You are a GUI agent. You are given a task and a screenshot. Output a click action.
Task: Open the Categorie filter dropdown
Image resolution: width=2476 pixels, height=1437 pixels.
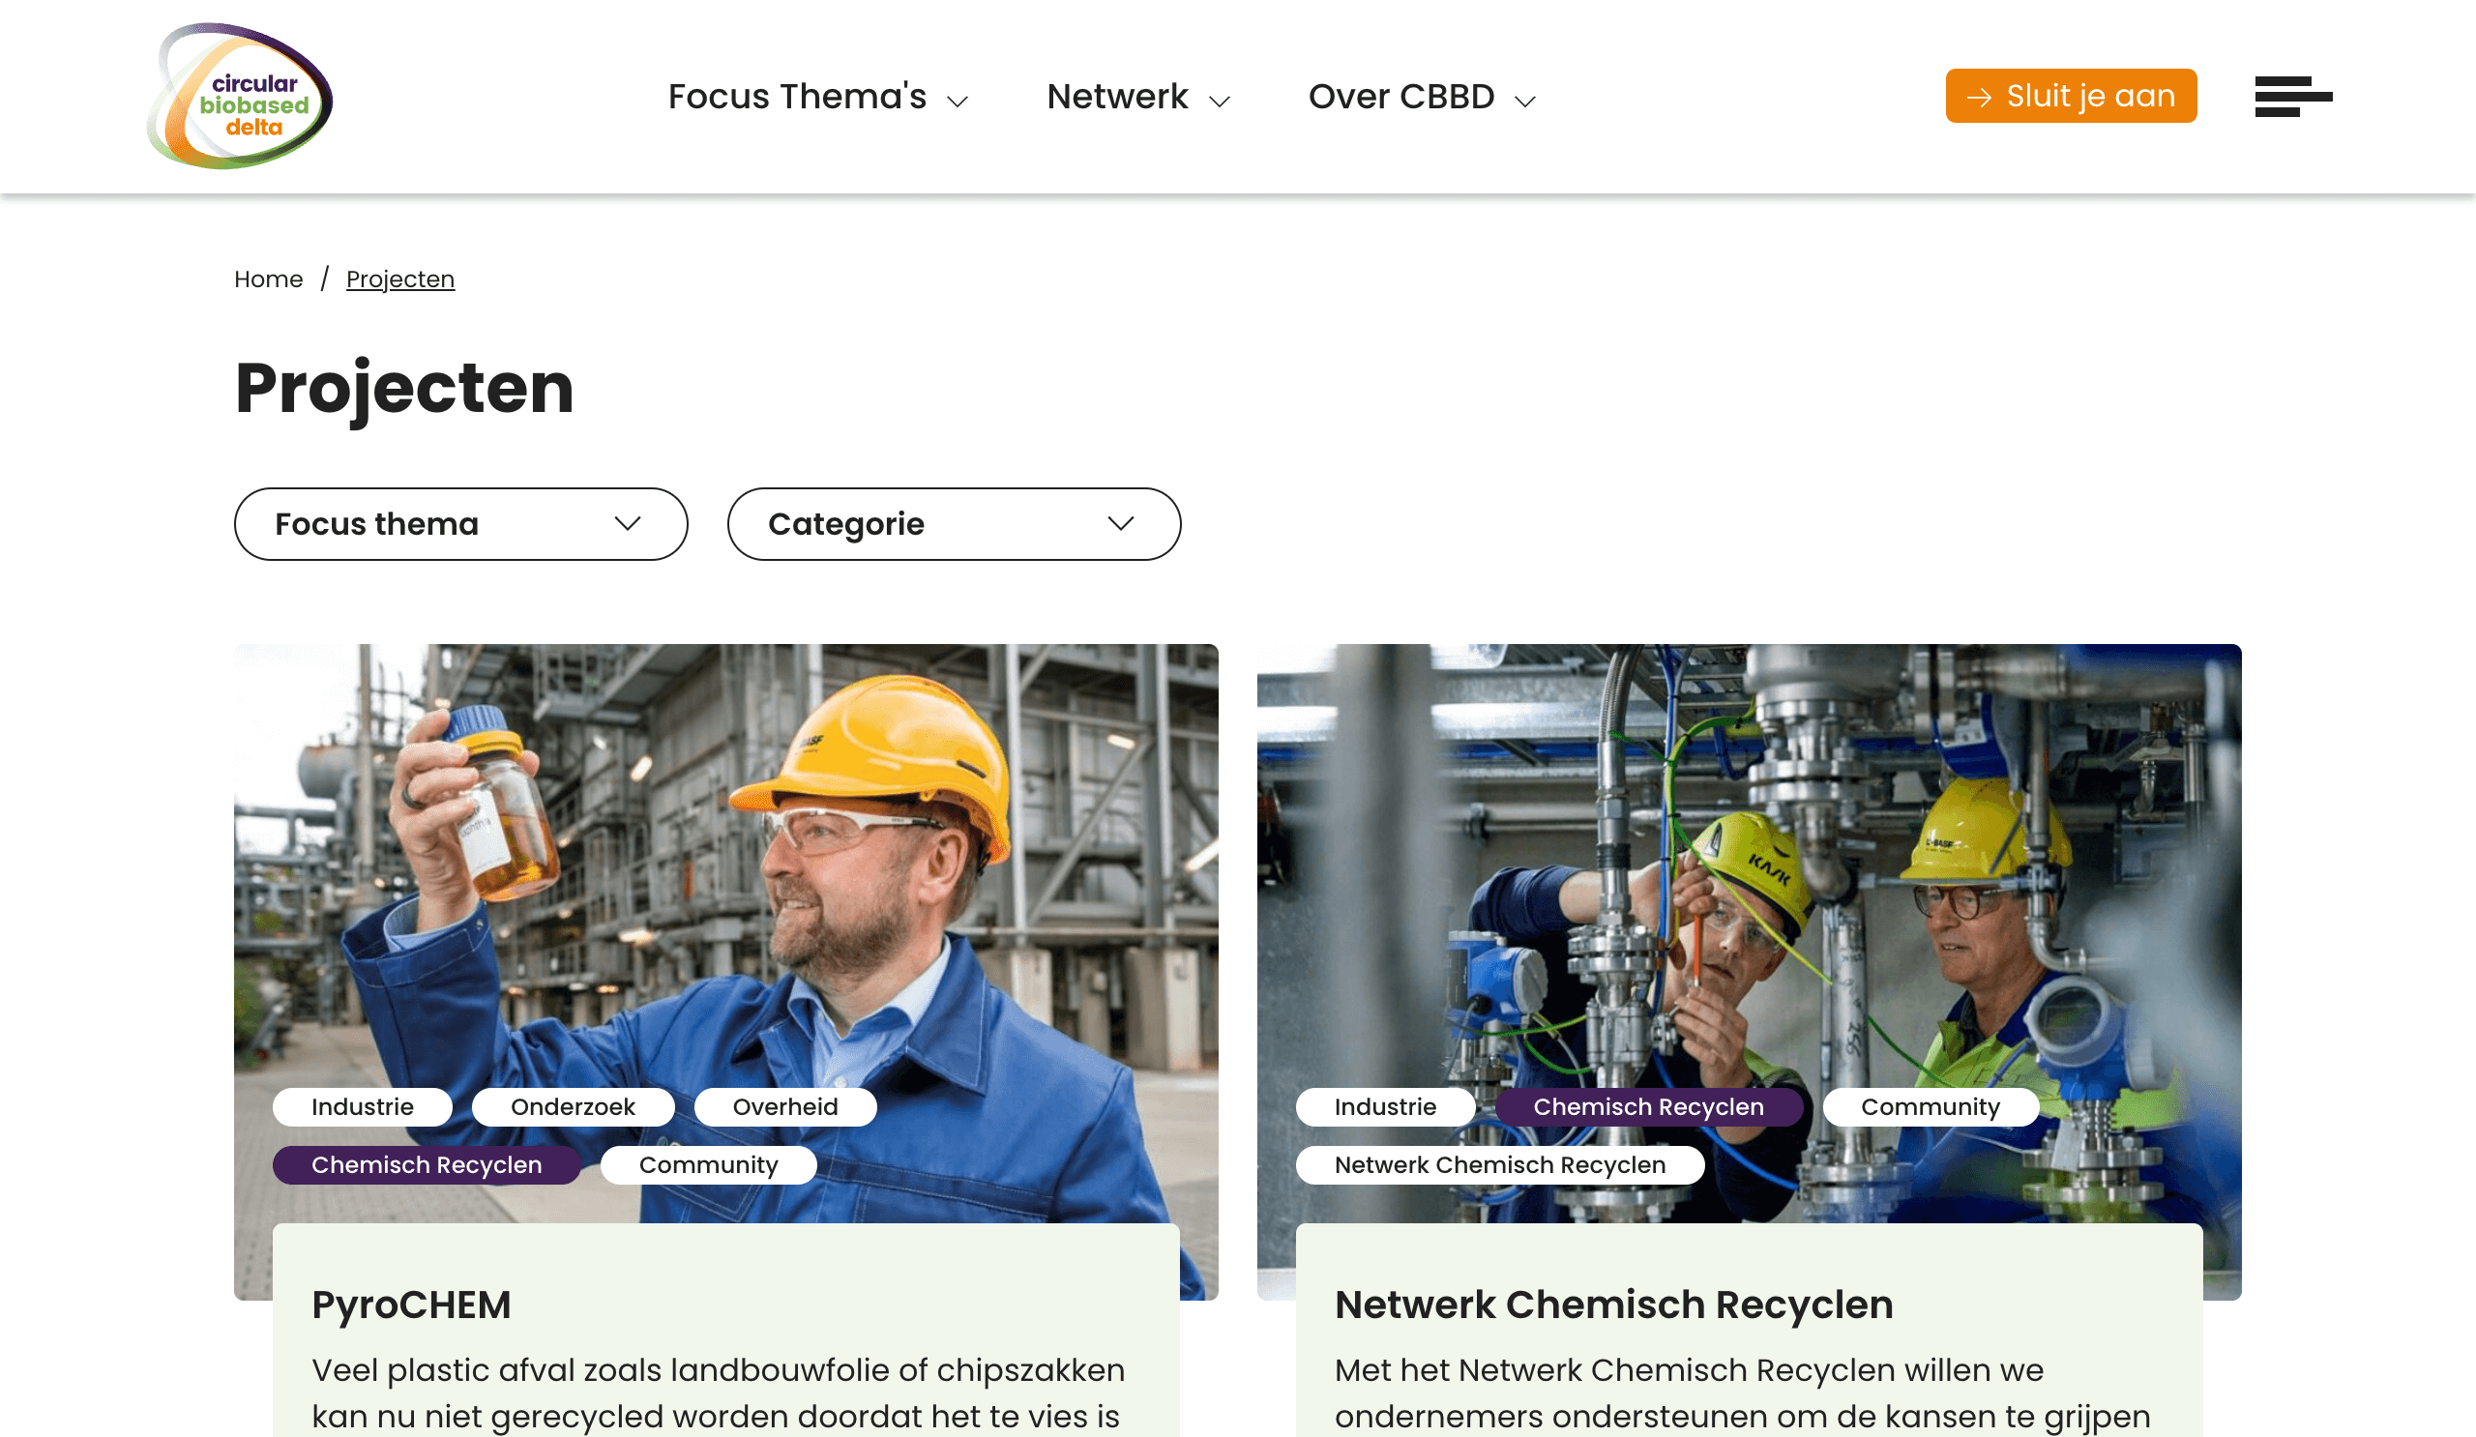click(954, 523)
